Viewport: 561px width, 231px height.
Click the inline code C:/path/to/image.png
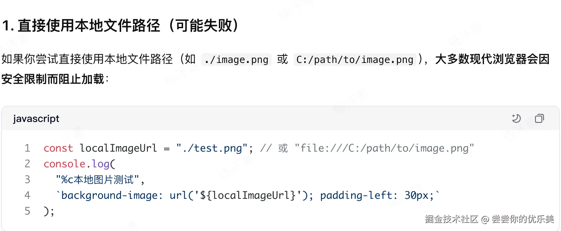tap(355, 59)
